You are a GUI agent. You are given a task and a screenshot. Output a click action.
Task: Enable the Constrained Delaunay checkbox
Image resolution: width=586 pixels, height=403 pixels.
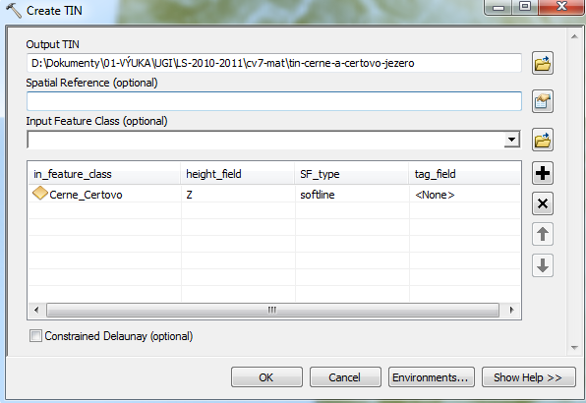[35, 336]
